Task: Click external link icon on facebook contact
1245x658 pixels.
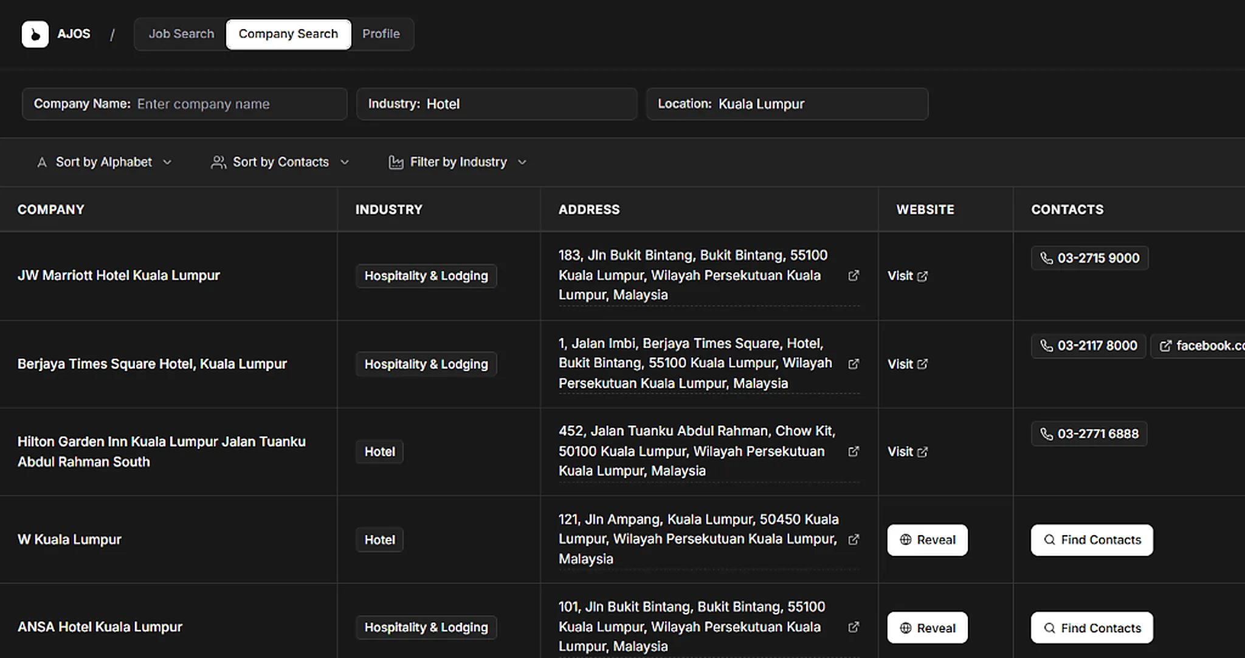Action: click(x=1165, y=346)
